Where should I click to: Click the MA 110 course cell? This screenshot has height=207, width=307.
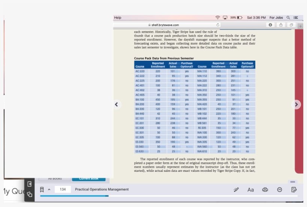click(x=202, y=71)
